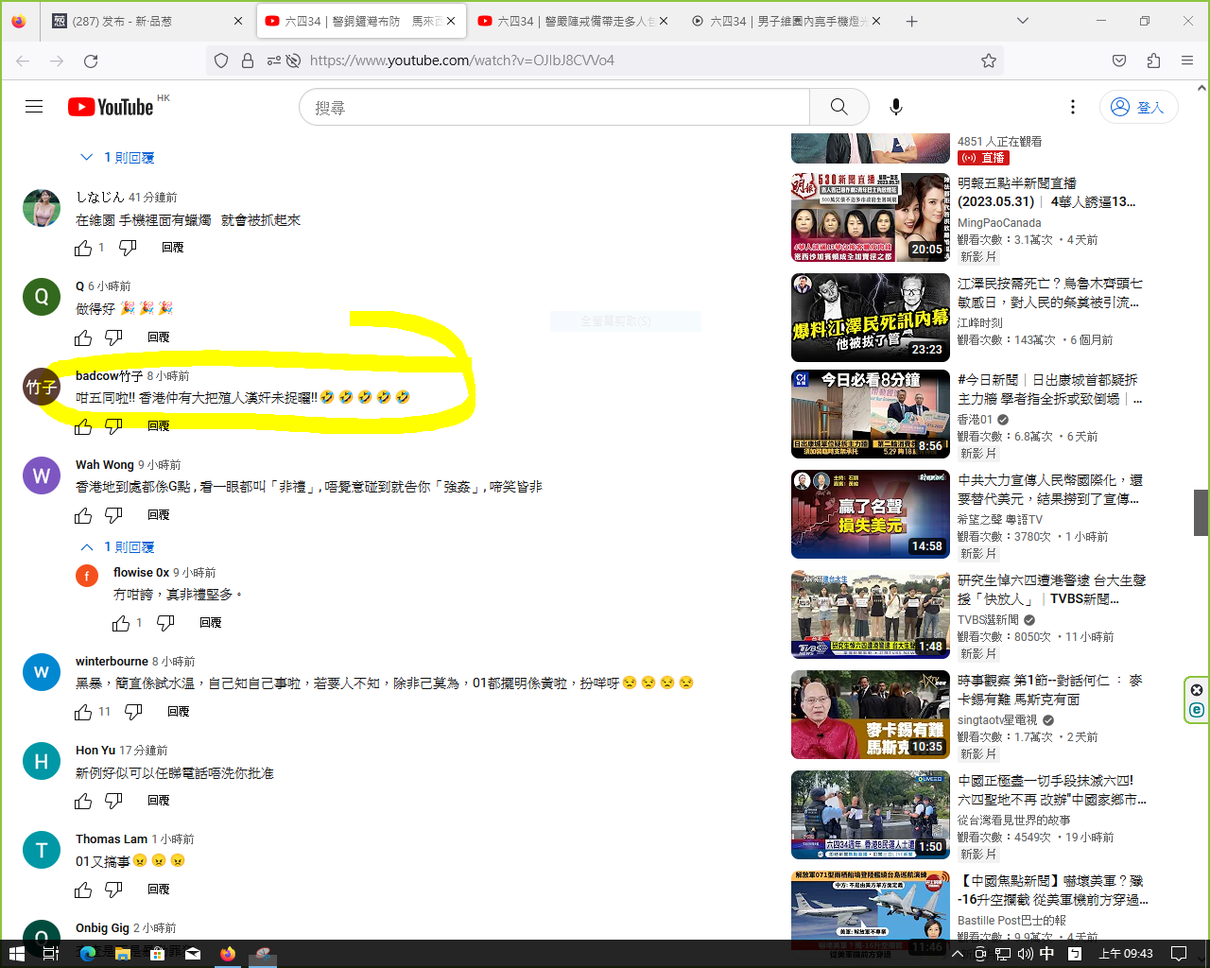
Task: Open the 中國正極盡一切手段抹滅六四 video thumbnail
Action: point(871,815)
